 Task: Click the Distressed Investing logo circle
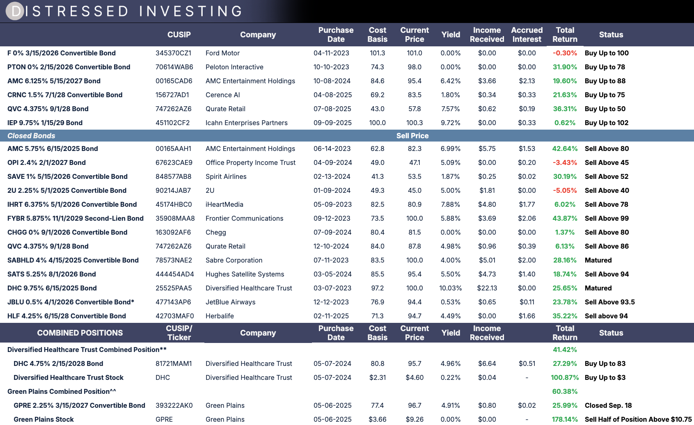pos(15,11)
